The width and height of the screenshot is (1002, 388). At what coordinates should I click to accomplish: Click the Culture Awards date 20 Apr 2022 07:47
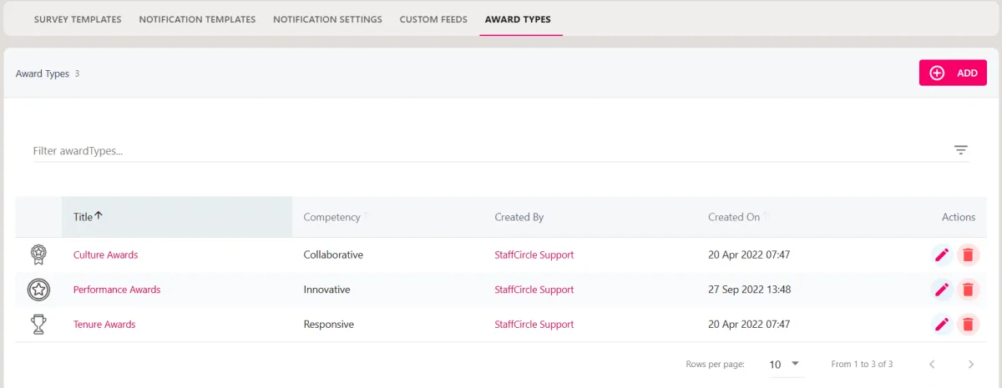pyautogui.click(x=749, y=254)
